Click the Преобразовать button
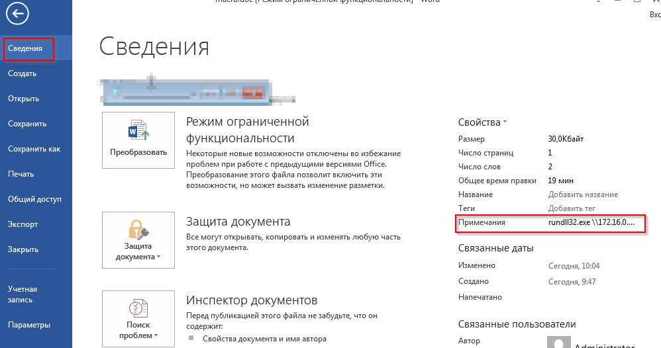The width and height of the screenshot is (661, 348). tap(138, 140)
